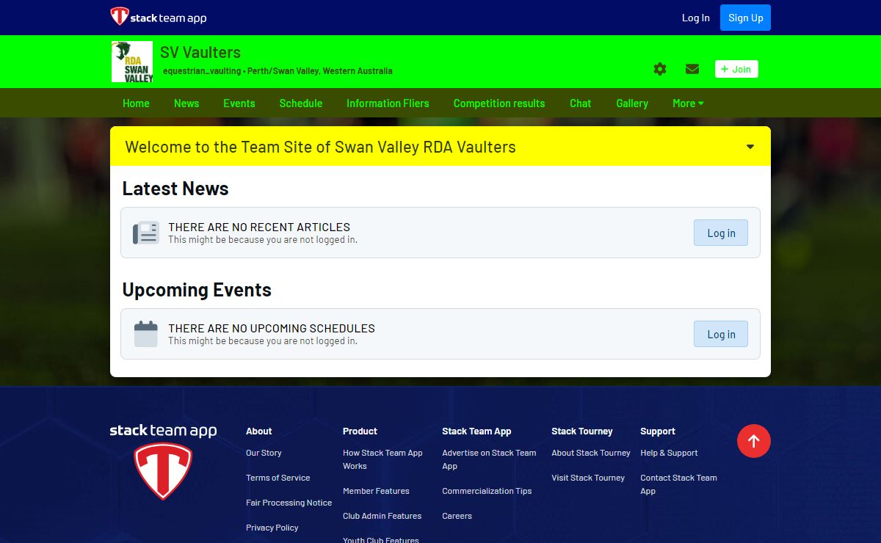
Task: Open Advertise on Stack Team App link
Action: [489, 459]
